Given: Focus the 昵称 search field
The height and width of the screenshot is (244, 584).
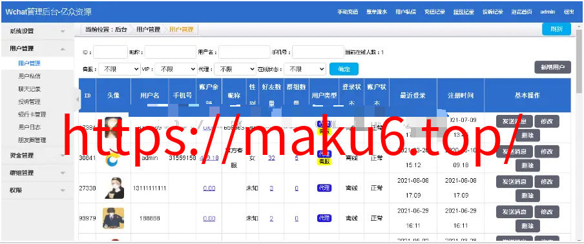Looking at the screenshot, I should (170, 52).
